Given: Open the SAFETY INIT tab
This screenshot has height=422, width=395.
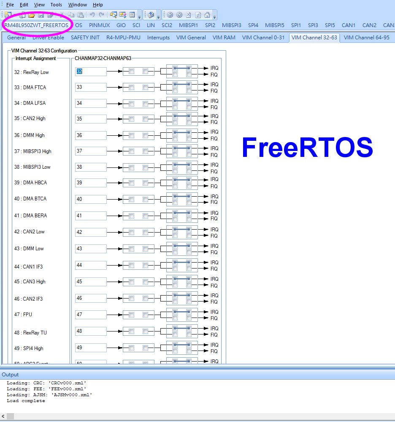Looking at the screenshot, I should point(85,38).
